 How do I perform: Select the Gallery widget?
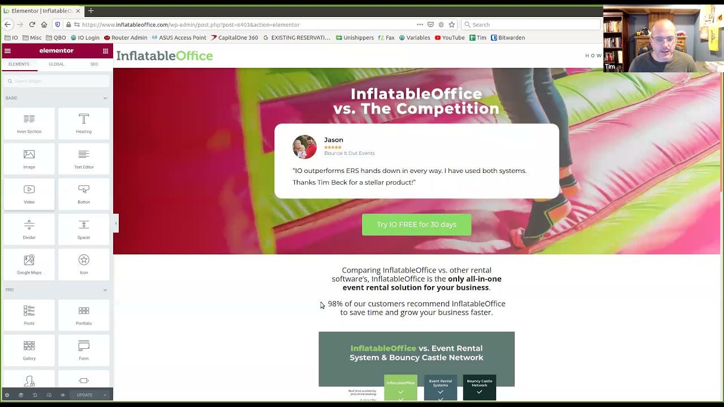29,350
